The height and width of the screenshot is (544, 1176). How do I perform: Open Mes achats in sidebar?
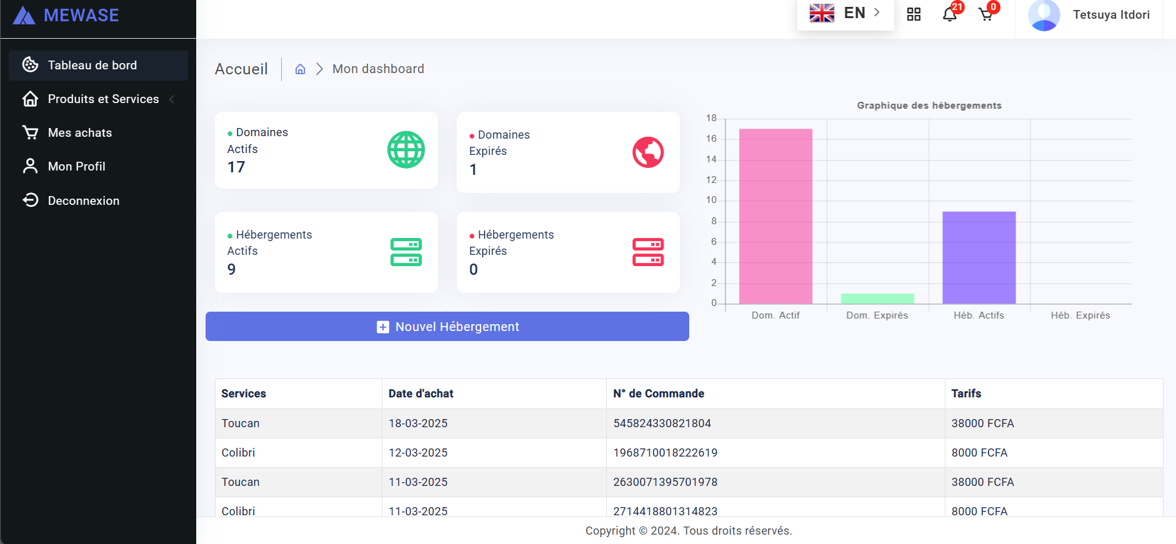click(x=79, y=133)
